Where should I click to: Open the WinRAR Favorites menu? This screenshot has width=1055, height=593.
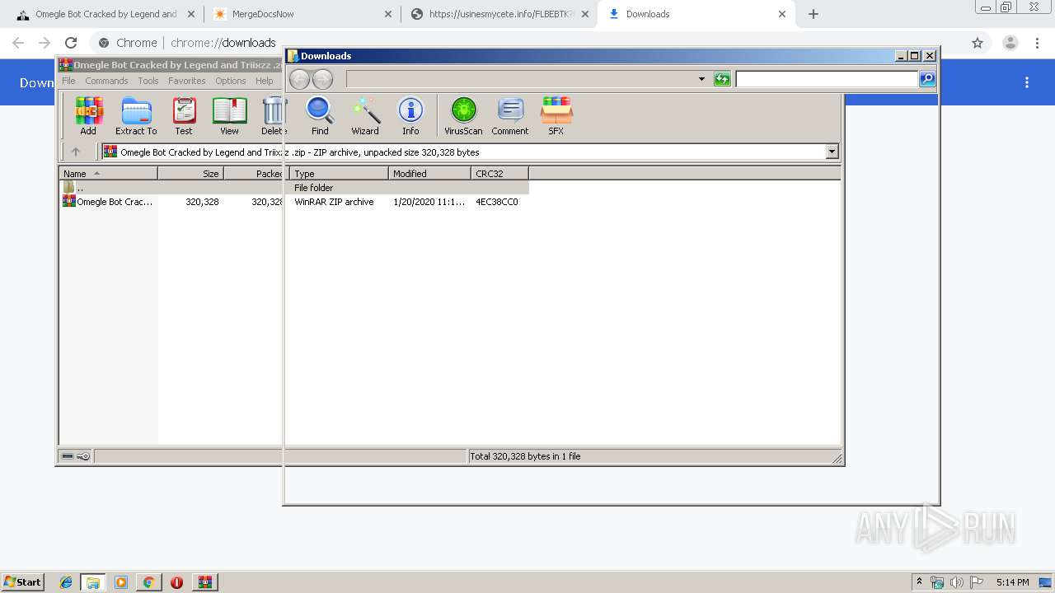[x=187, y=81]
